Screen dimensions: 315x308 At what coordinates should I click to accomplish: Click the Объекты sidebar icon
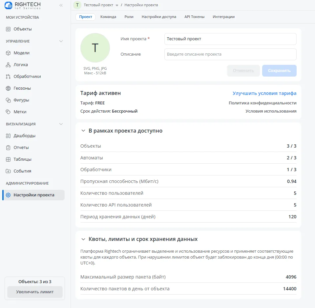click(9, 29)
